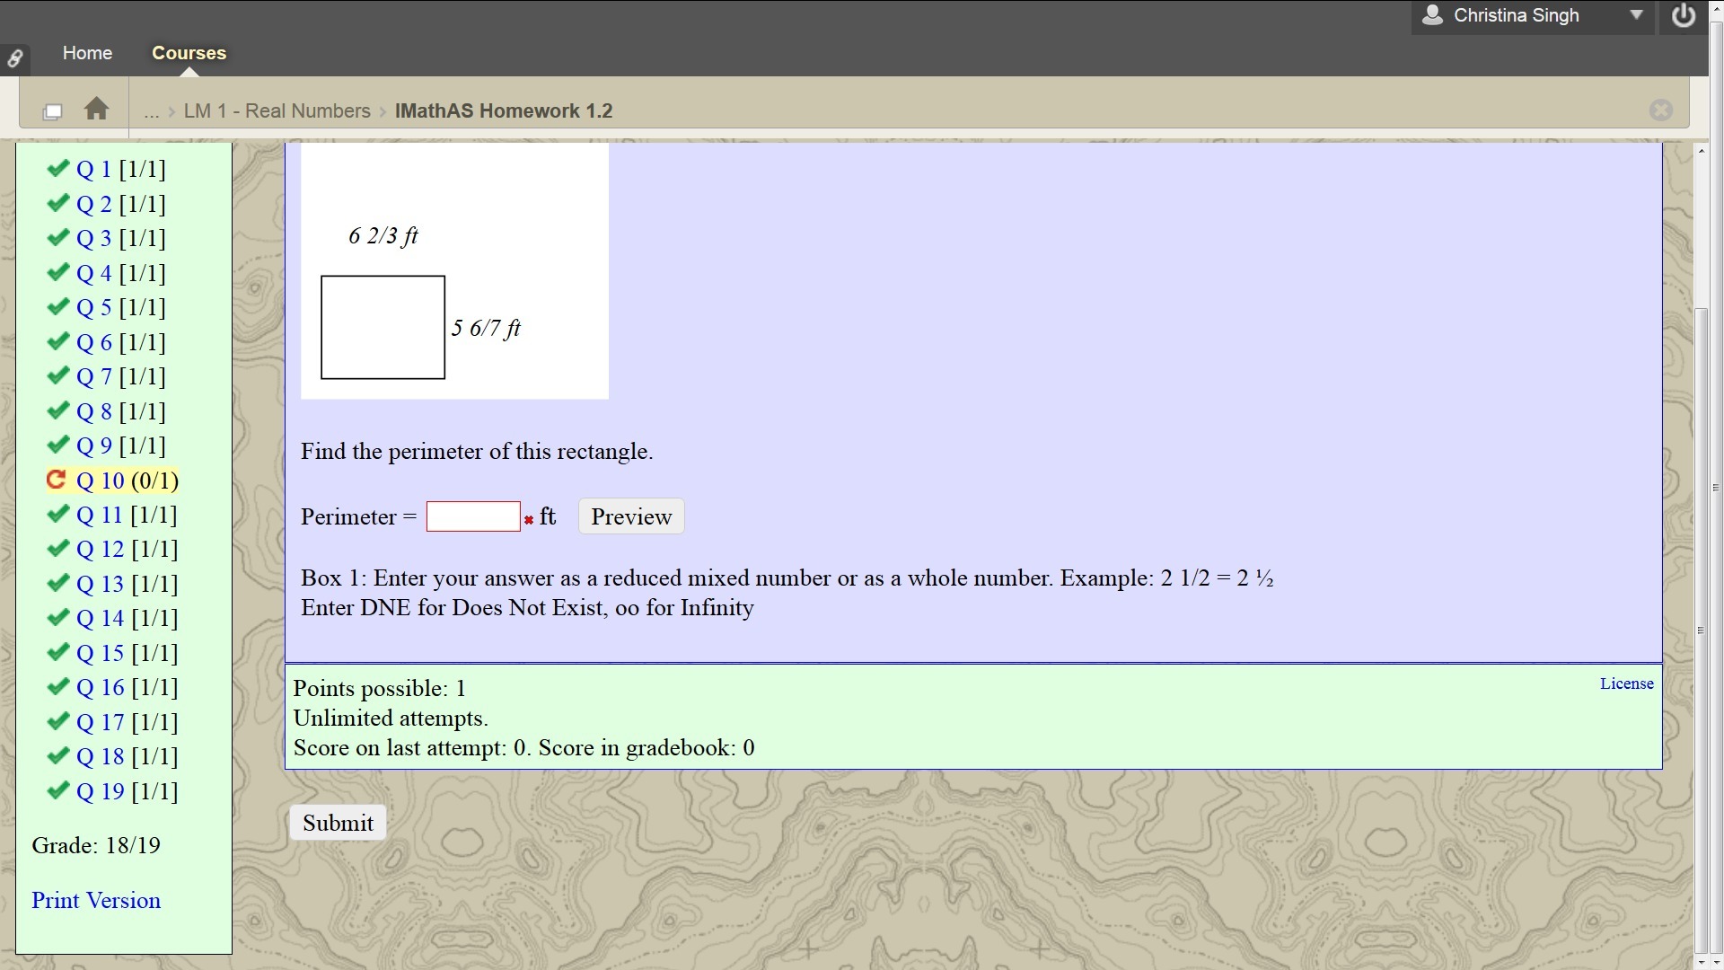The image size is (1724, 970).
Task: Open the Print Version link
Action: 96,901
